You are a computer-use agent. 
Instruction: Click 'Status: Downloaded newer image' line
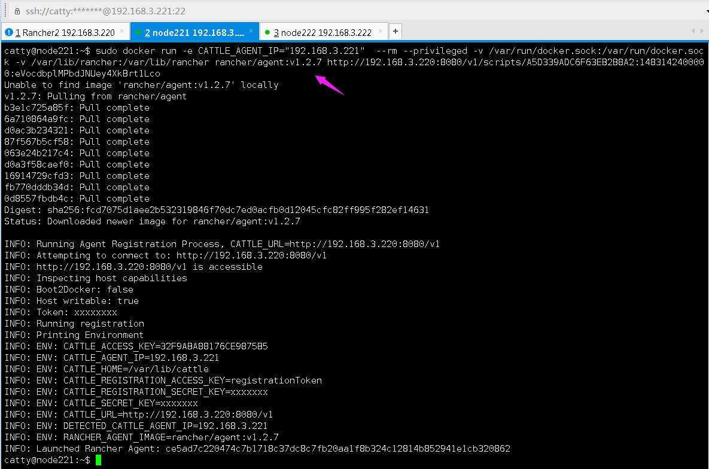pos(152,221)
